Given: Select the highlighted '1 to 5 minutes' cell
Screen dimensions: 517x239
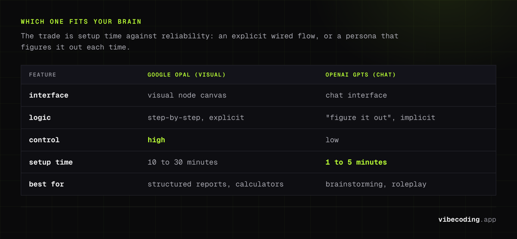Looking at the screenshot, I should [x=356, y=162].
